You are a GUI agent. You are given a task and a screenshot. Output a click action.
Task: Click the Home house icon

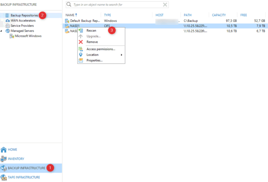[x=4, y=150]
